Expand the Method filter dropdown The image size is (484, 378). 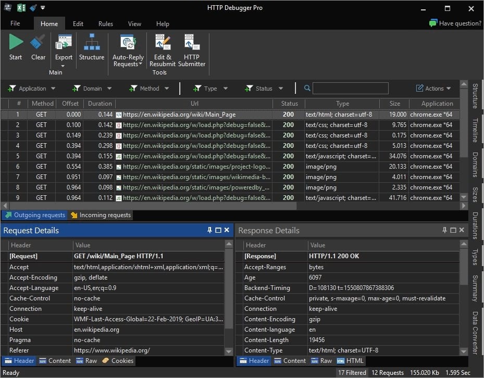[x=167, y=89]
